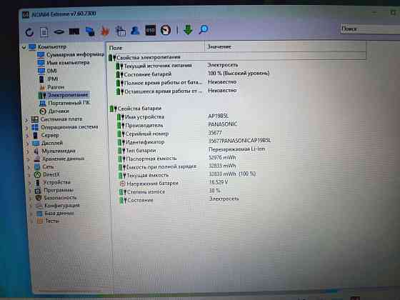Click the magnifier search icon
Screen dimensions: 400x300
(x=204, y=29)
